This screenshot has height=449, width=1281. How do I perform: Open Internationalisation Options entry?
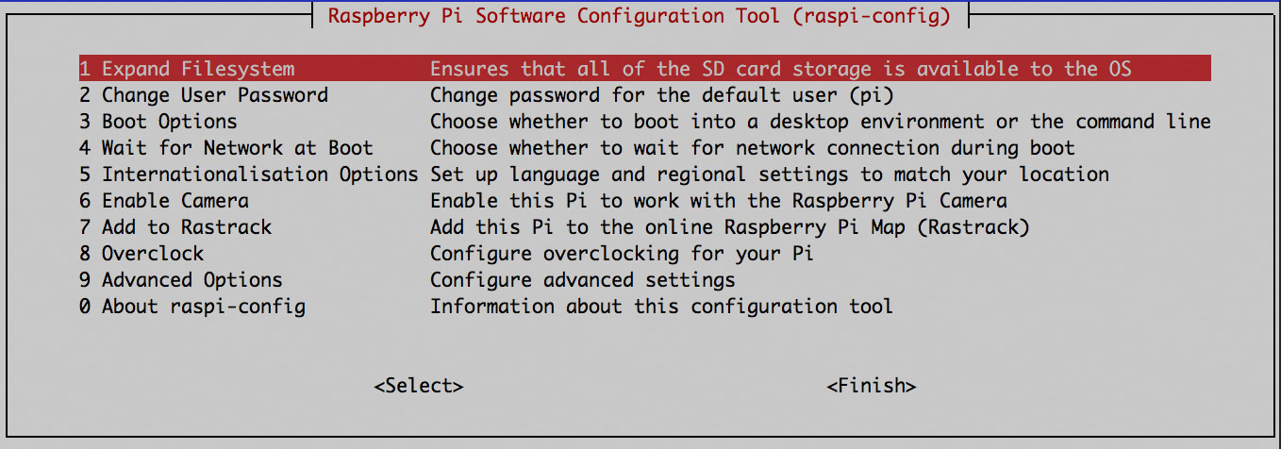click(x=249, y=175)
